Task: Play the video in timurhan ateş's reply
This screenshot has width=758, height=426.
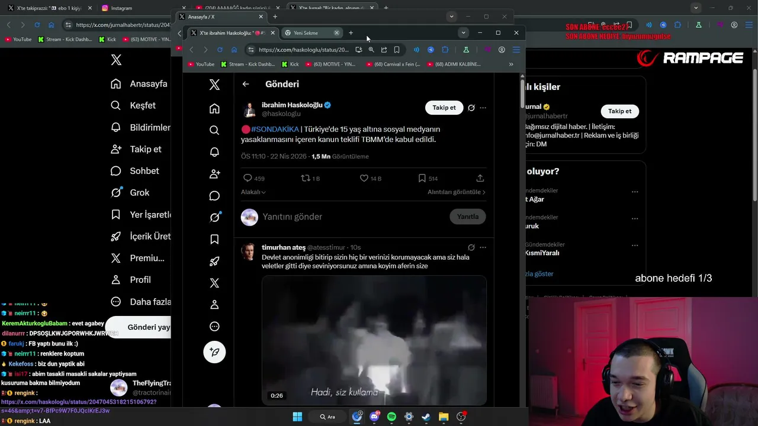Action: point(374,340)
